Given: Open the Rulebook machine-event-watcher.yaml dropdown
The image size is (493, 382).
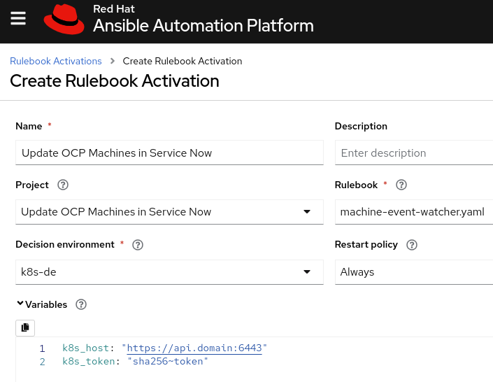Looking at the screenshot, I should point(414,212).
